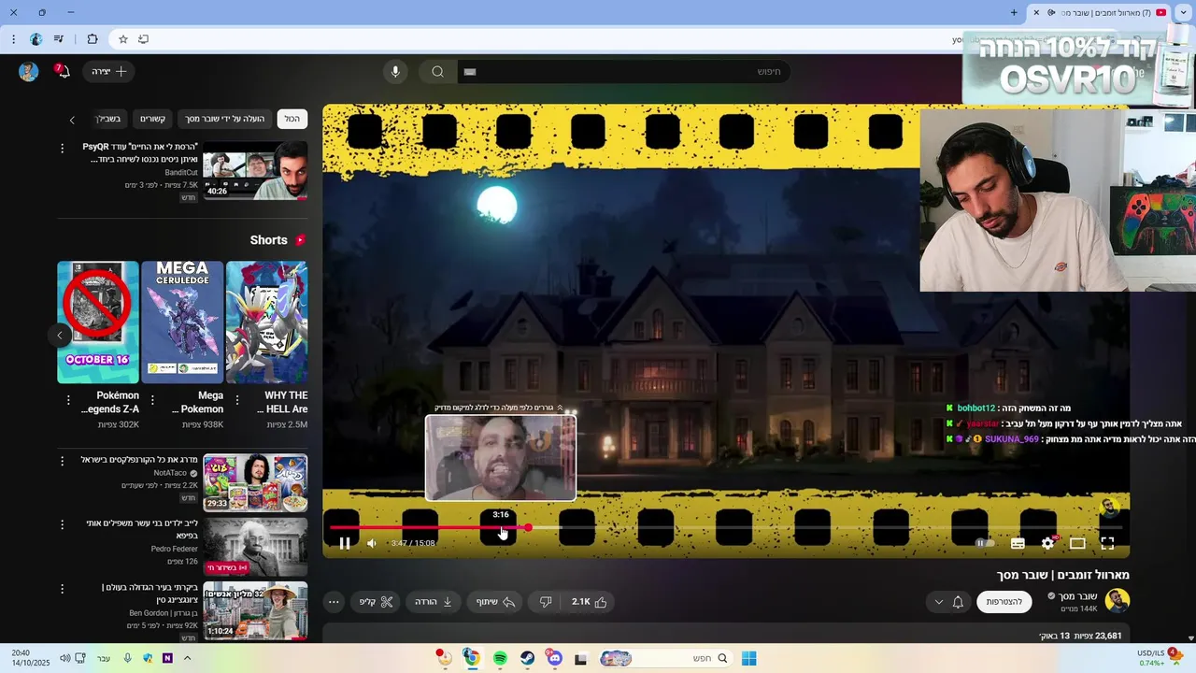Open options for Pedro Federer live video
The image size is (1196, 673).
coord(63,524)
